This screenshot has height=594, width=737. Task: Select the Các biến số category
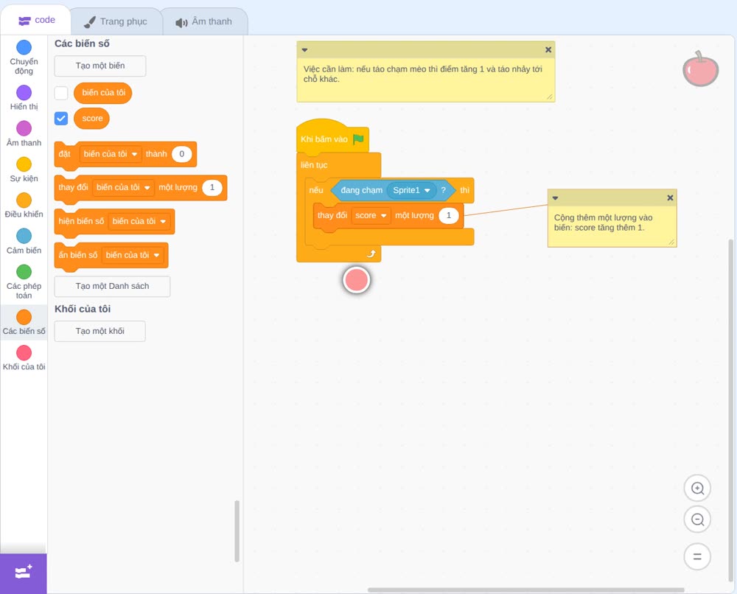pyautogui.click(x=24, y=322)
